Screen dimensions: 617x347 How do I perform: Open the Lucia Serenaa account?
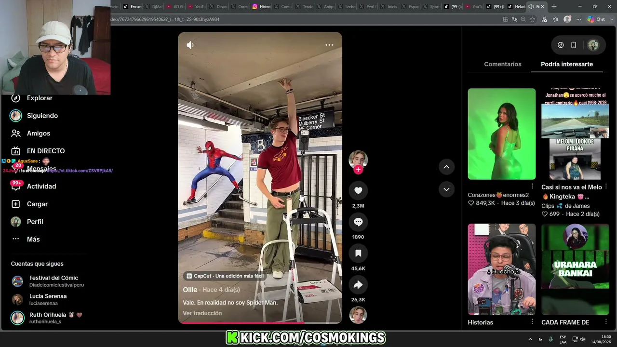click(40, 299)
